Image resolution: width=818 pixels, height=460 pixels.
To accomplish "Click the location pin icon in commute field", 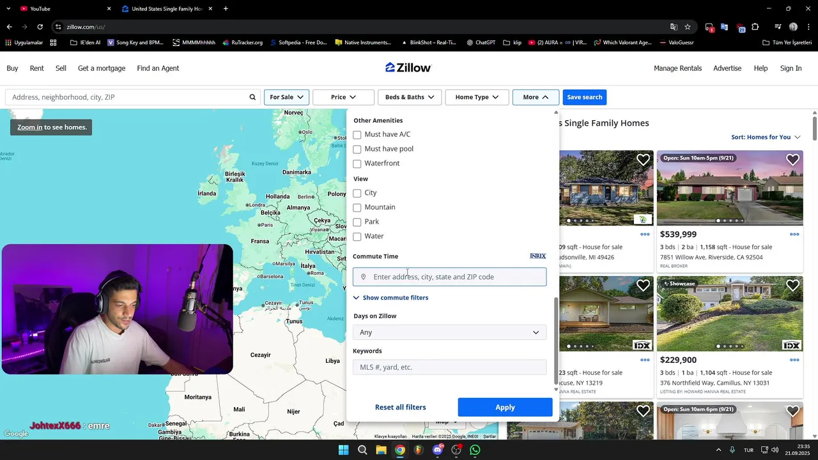I will coord(363,277).
